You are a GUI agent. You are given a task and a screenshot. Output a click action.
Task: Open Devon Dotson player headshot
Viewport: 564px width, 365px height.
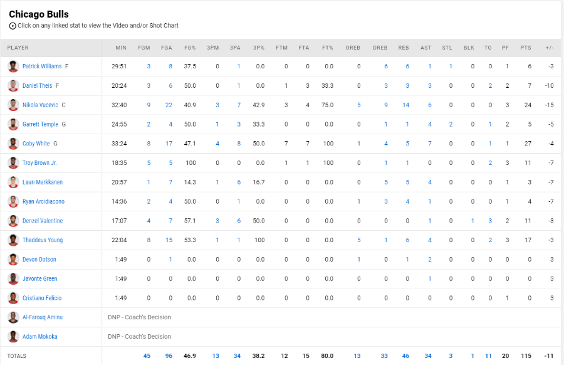(x=13, y=259)
